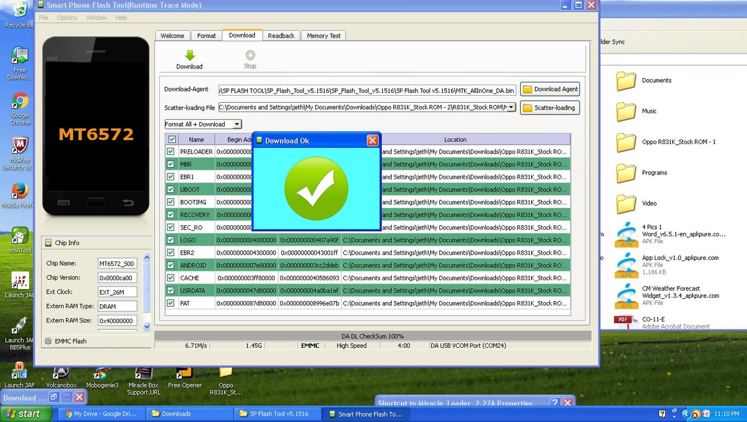The height and width of the screenshot is (422, 747).
Task: Toggle the select-all checkbox in table header
Action: pos(172,139)
